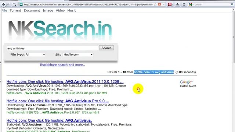The image size is (235, 132).
Task: Click the key icon beside navigation arrows
Action: point(14,4)
